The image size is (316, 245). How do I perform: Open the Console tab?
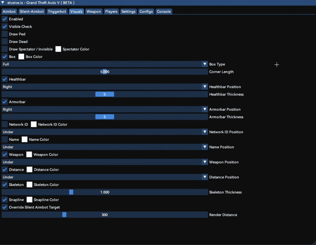[x=164, y=11]
